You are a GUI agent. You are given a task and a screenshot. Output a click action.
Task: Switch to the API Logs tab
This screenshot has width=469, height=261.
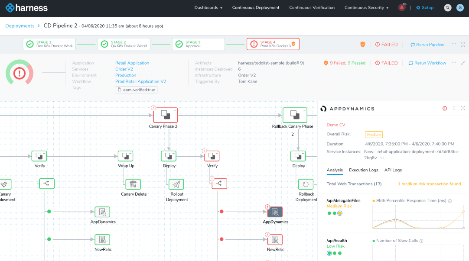(393, 170)
